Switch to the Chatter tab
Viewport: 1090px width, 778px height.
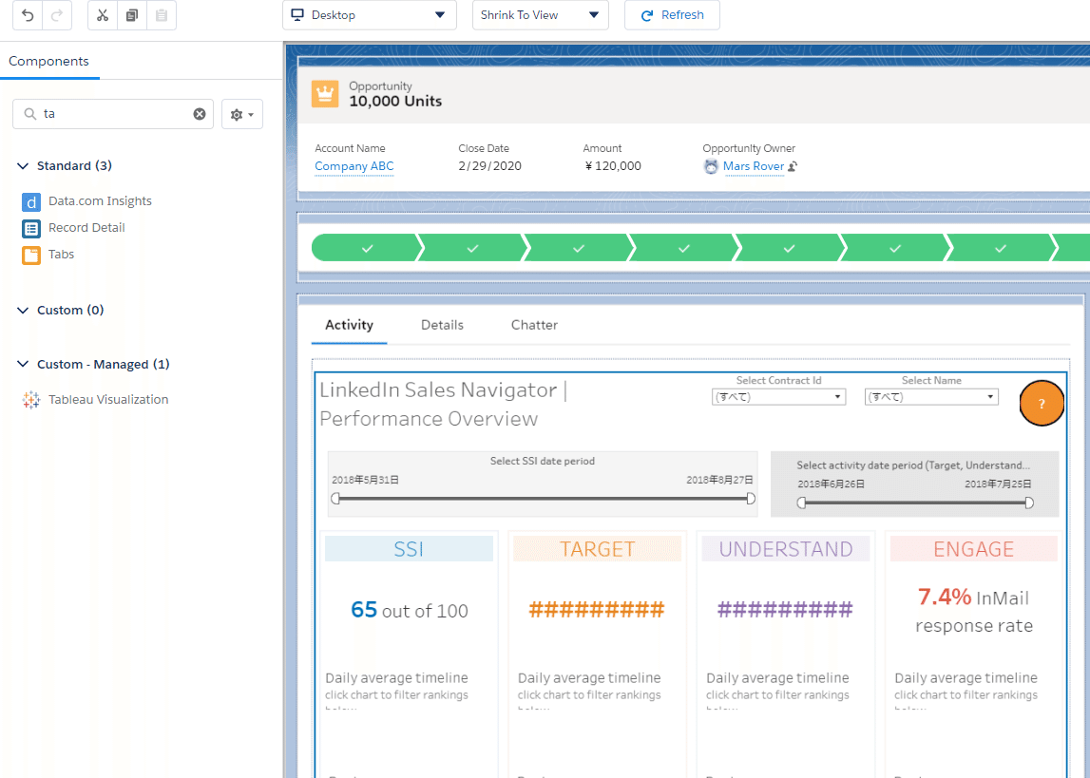point(535,325)
